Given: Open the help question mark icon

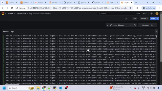Looking at the screenshot, I should 151,13.
